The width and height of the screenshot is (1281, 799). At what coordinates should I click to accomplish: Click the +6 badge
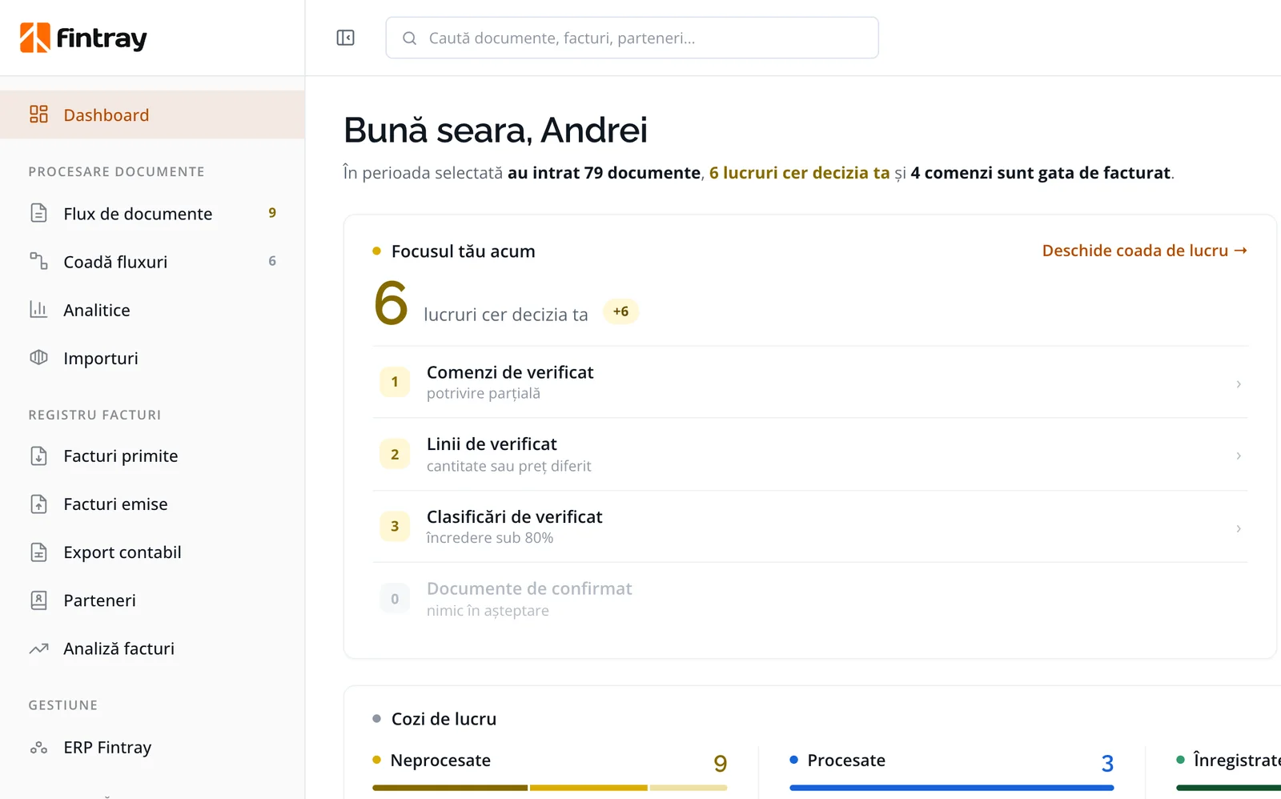[x=620, y=311]
